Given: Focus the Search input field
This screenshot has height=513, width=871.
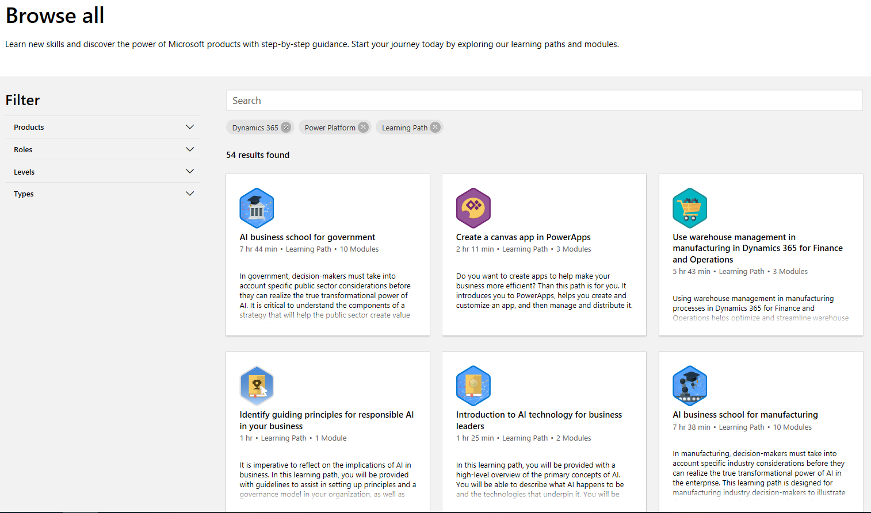Looking at the screenshot, I should tap(544, 101).
